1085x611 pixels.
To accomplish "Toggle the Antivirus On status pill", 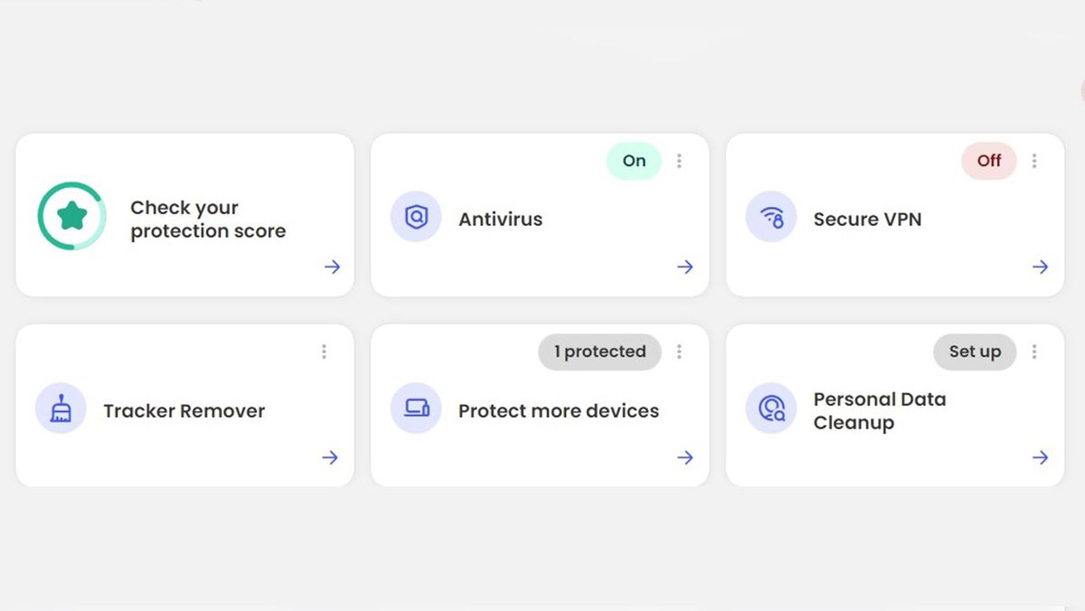I will click(x=633, y=160).
